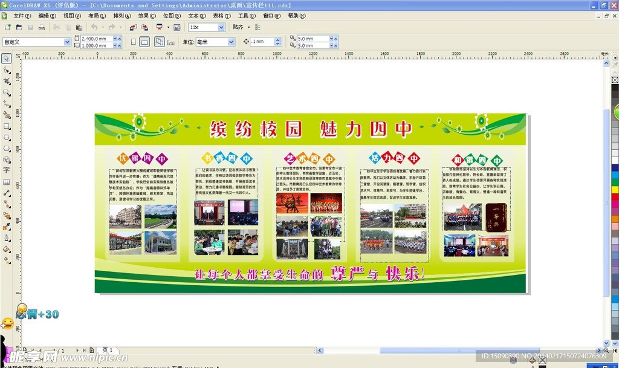Screen dimensions: 619x368
Task: Open the Welcome screen icon
Action: click(x=177, y=27)
